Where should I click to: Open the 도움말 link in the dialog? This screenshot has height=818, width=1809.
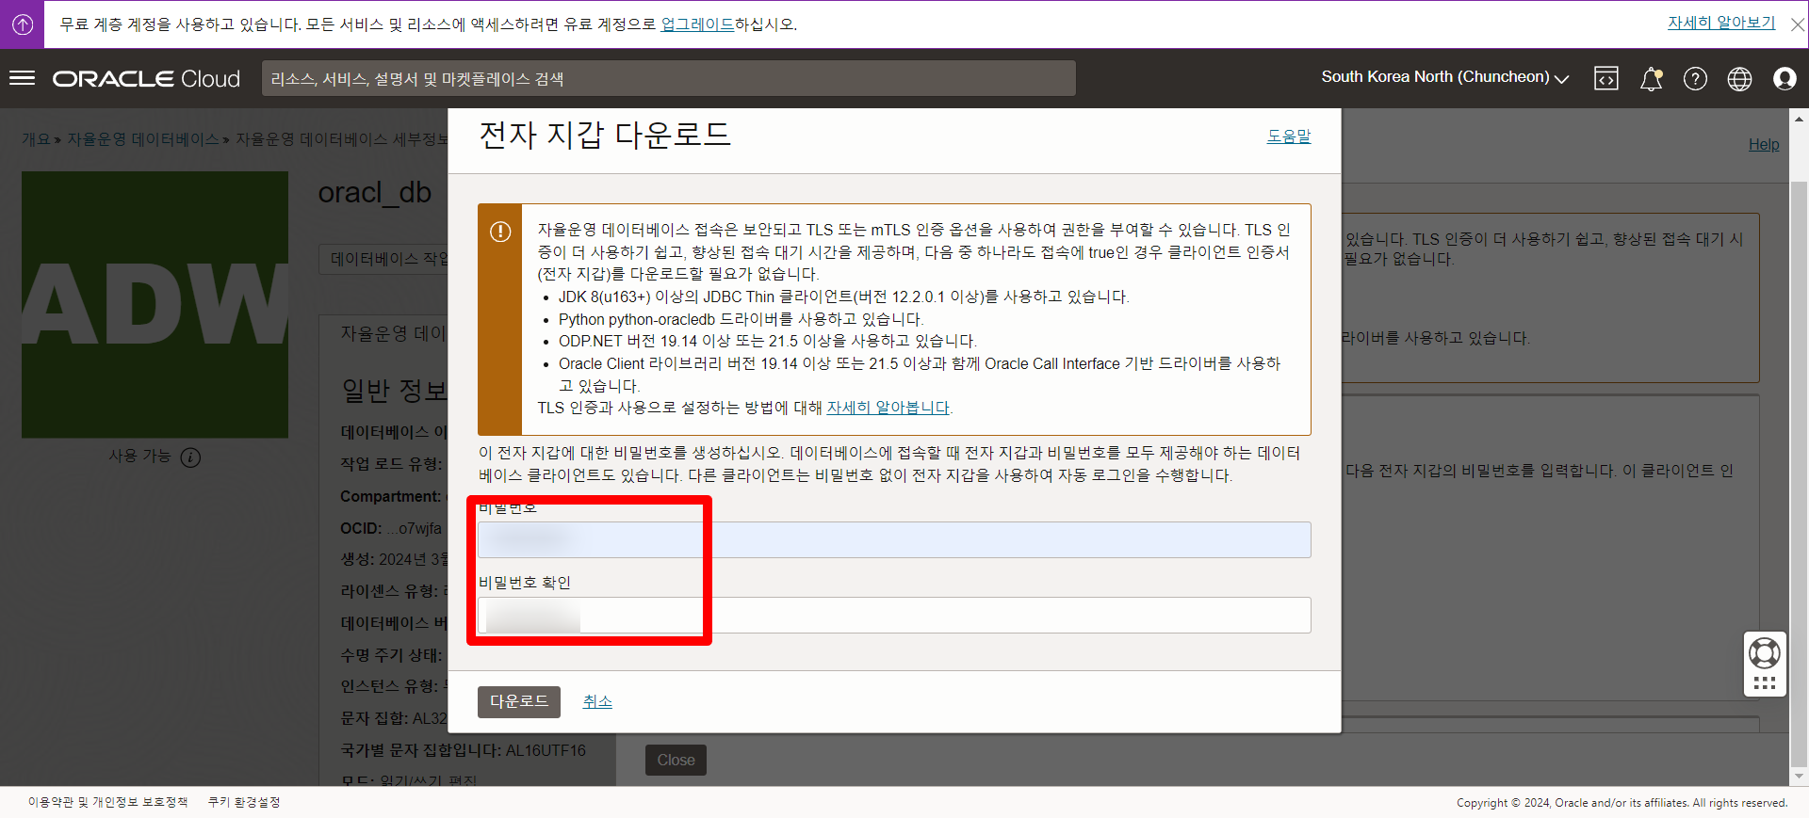1288,136
